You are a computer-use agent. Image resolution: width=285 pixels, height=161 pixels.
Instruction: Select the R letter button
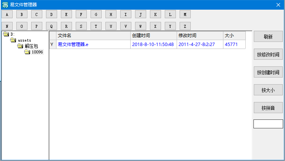(66, 26)
